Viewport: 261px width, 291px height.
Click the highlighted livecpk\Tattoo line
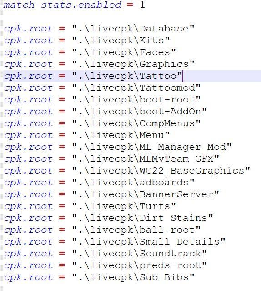click(132, 76)
